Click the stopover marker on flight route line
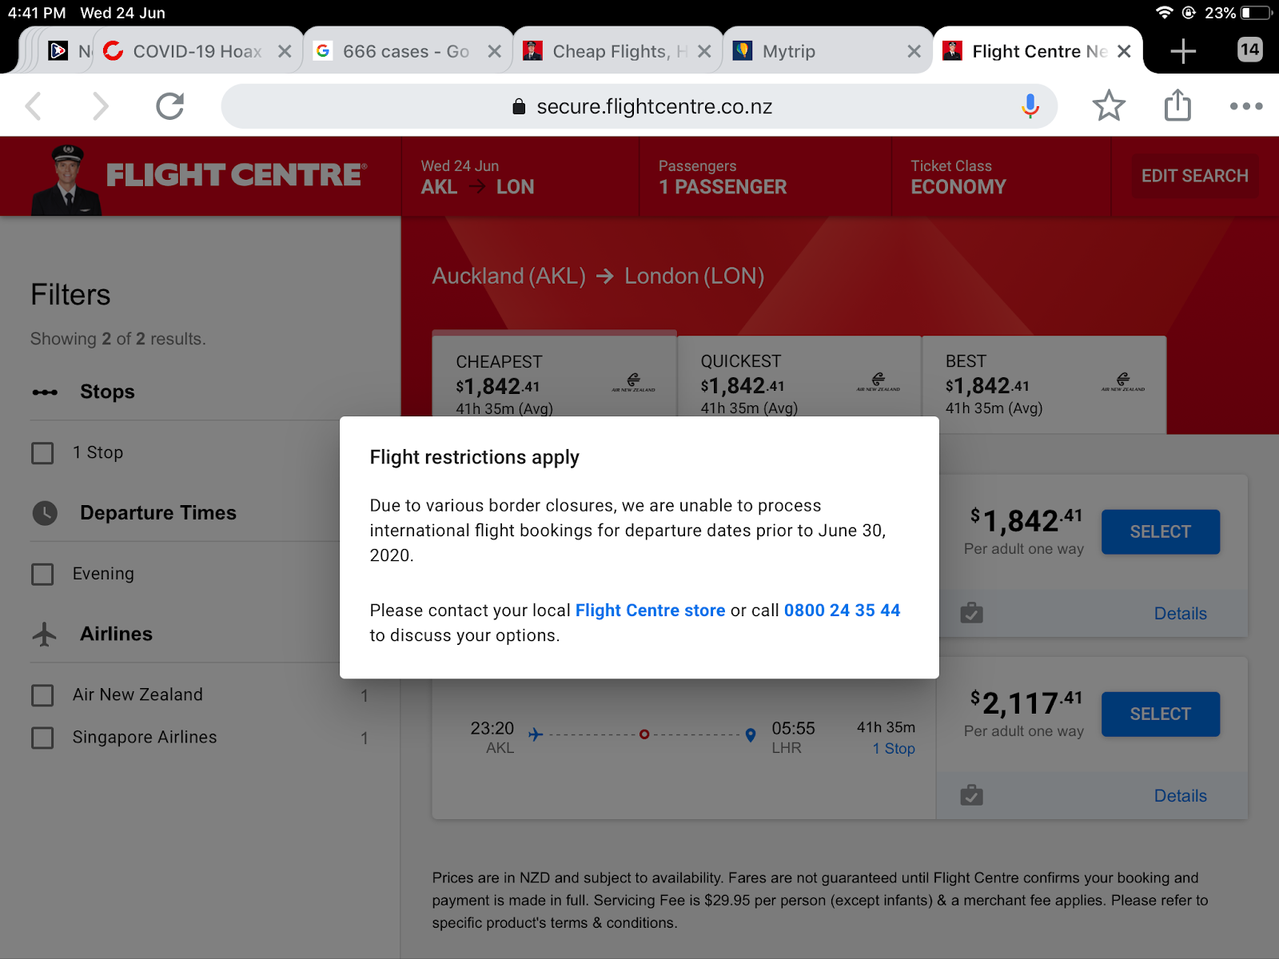This screenshot has height=959, width=1279. [x=644, y=734]
